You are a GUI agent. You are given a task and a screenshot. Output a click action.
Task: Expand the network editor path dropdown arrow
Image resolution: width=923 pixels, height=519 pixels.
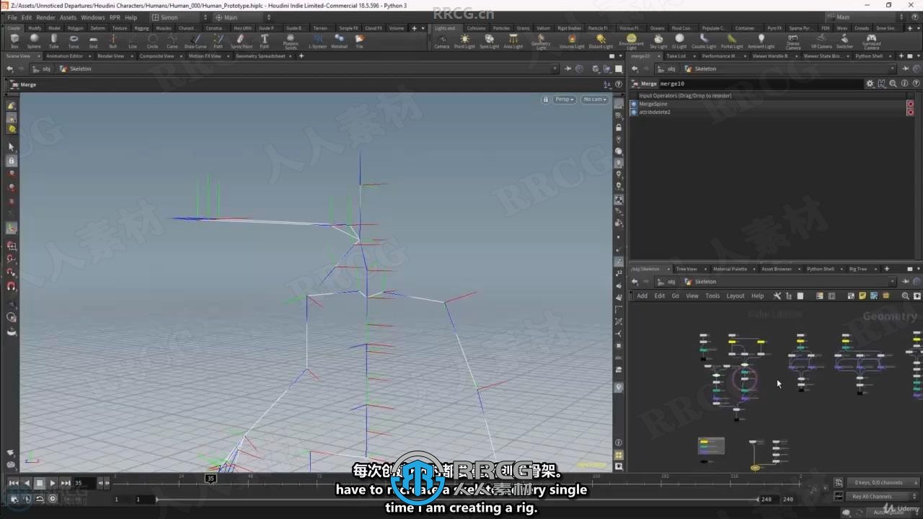(893, 281)
